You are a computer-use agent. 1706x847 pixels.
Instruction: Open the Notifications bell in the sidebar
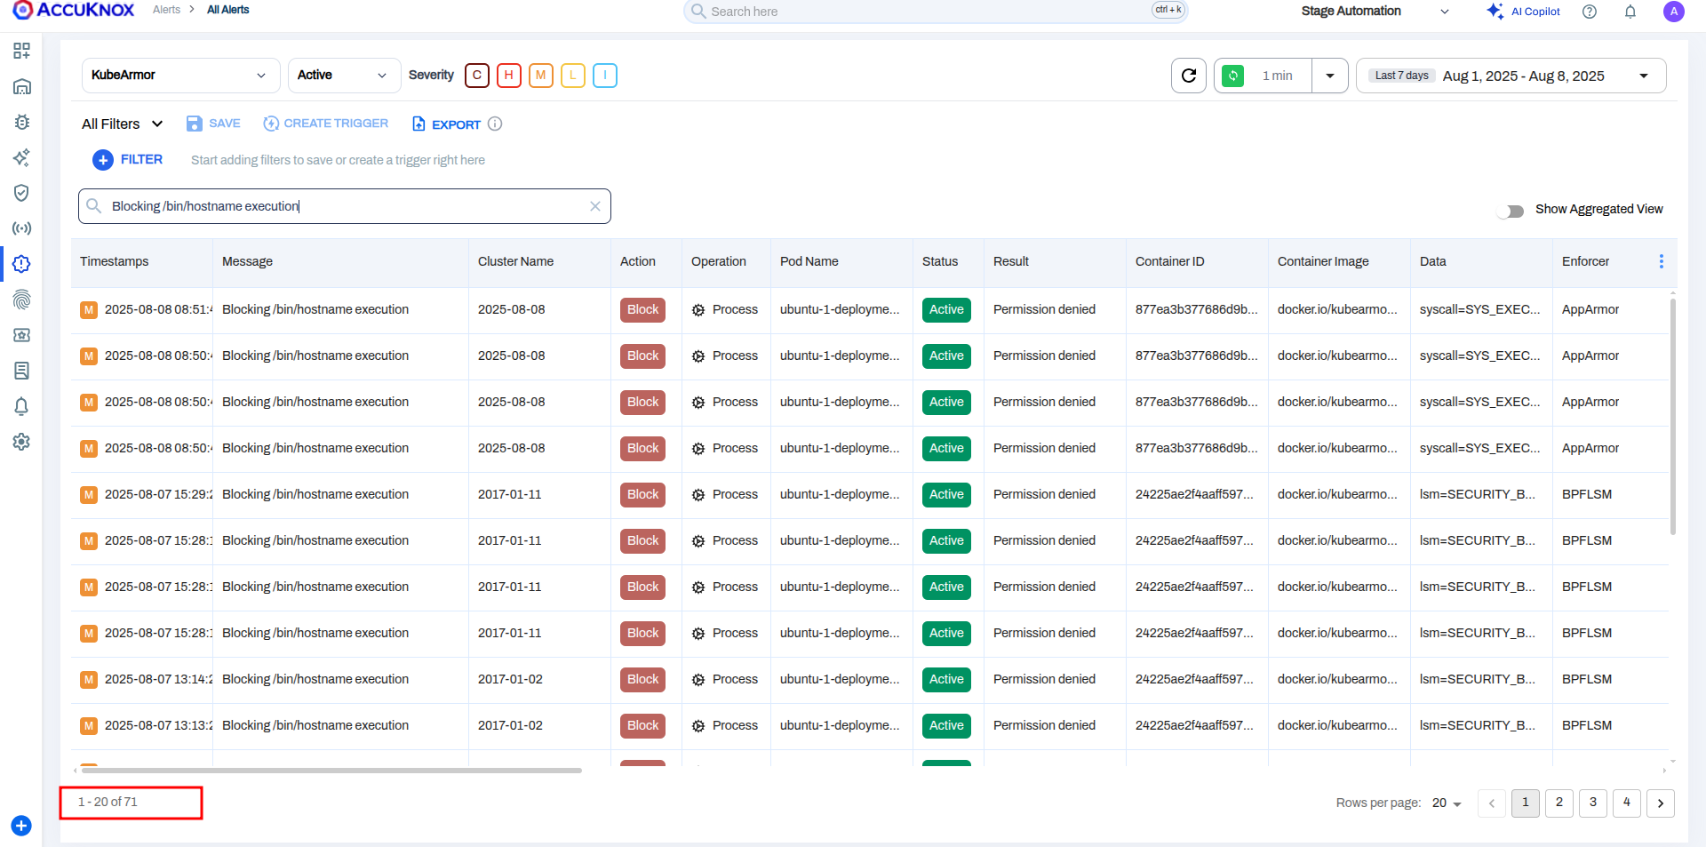21,406
